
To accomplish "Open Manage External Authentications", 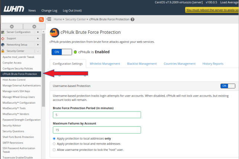I will click(x=22, y=85).
